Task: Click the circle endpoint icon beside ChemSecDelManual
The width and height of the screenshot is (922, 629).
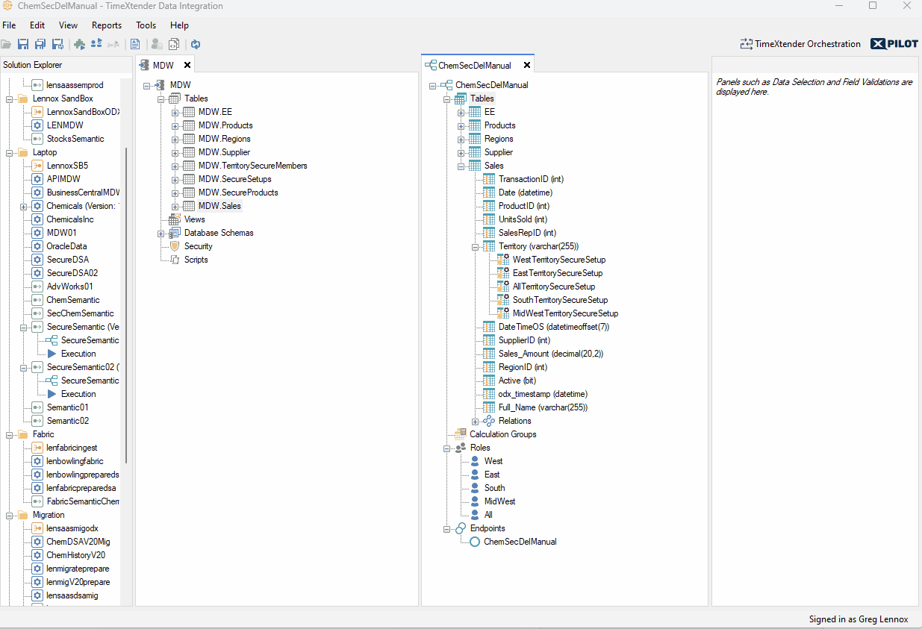Action: point(475,542)
